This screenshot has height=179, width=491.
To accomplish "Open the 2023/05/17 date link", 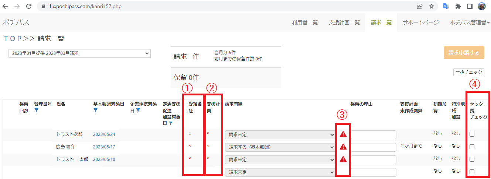I will coord(104,147).
